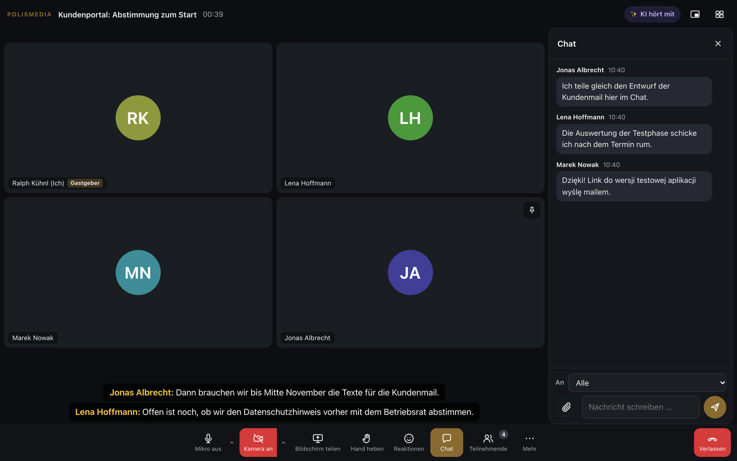The width and height of the screenshot is (737, 461).
Task: Click the Chat panel heading
Action: (567, 44)
